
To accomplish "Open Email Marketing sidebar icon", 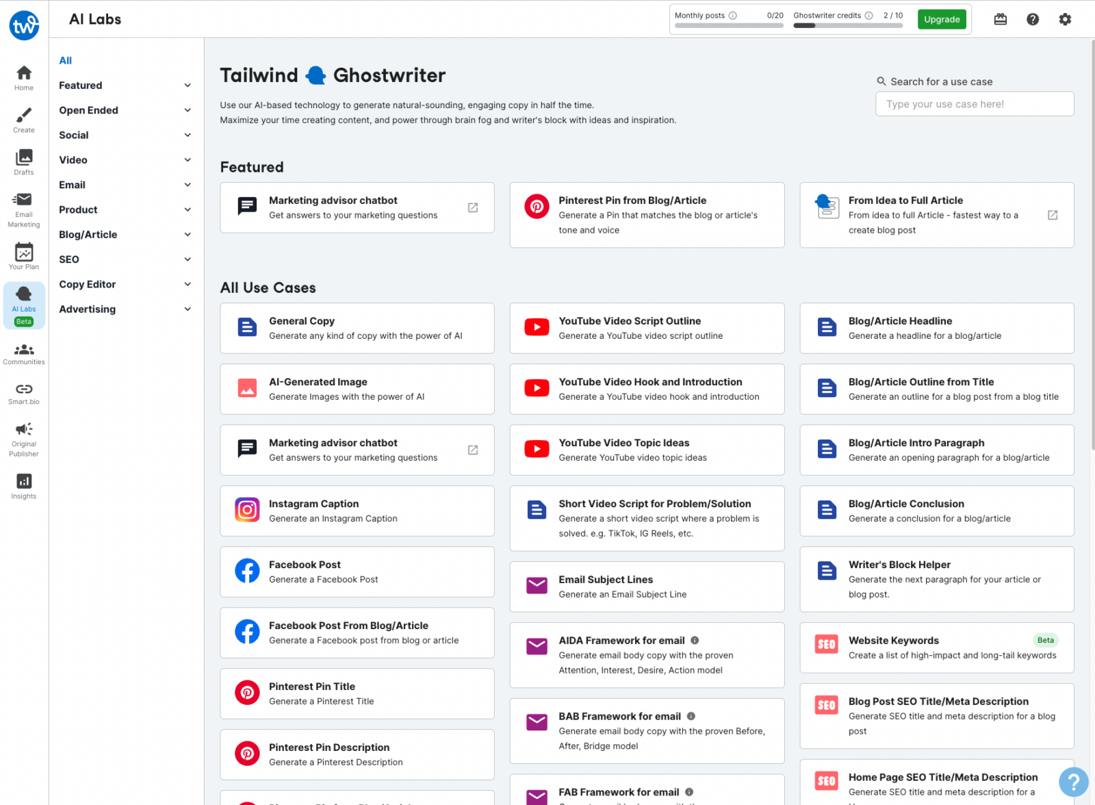I will click(24, 209).
